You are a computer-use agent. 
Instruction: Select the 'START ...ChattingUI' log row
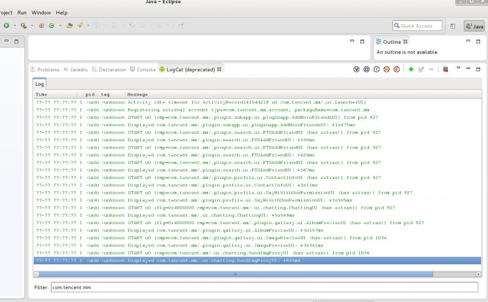[x=257, y=208]
